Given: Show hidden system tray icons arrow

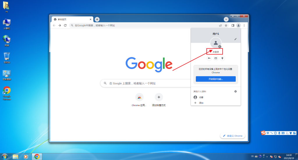Looking at the screenshot, I should (x=267, y=157).
